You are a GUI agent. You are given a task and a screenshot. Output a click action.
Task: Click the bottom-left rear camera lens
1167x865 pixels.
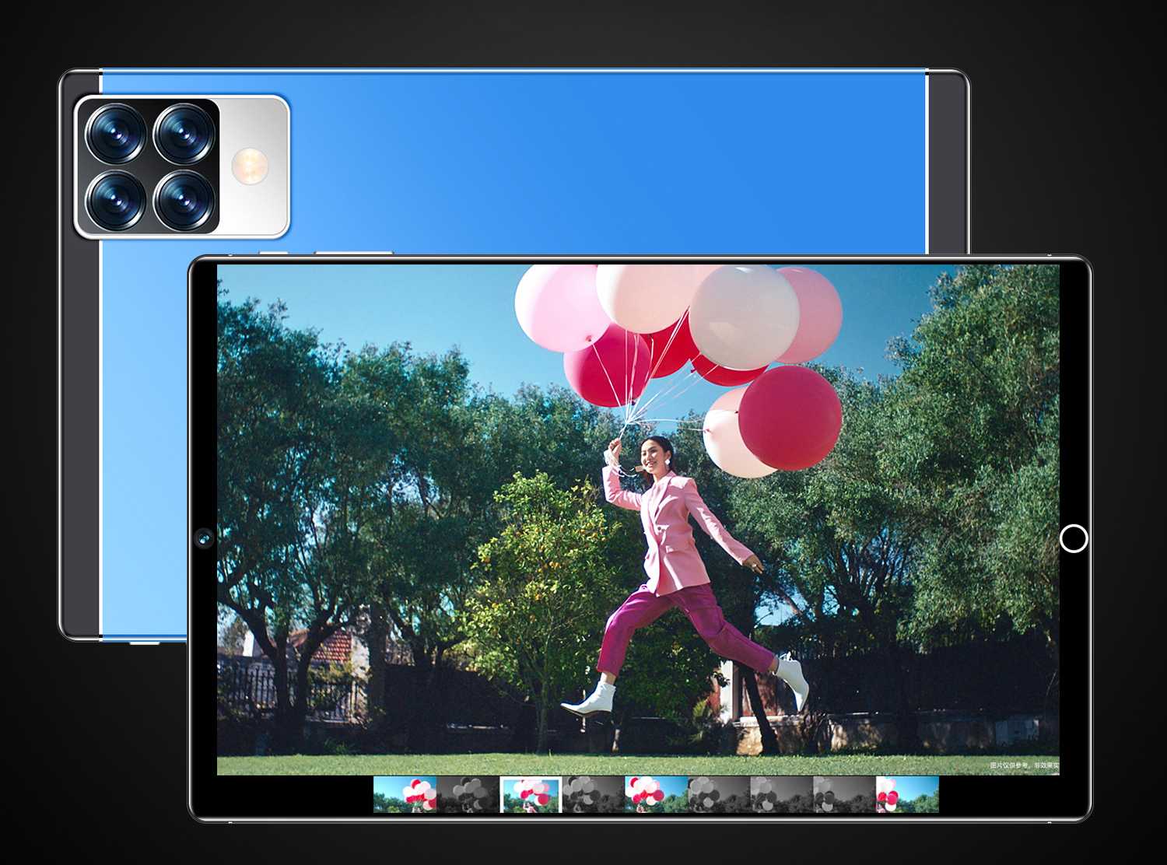click(x=116, y=200)
